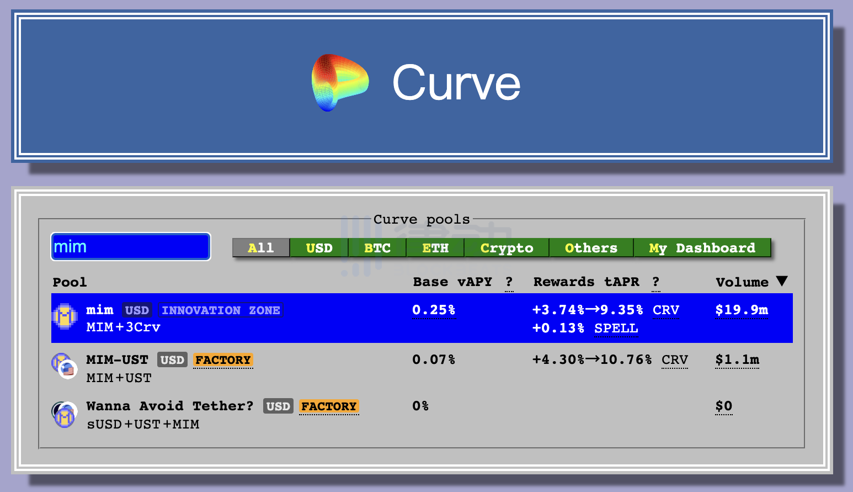The image size is (853, 492).
Task: Sort by Rewards tAPR column header
Action: point(586,282)
